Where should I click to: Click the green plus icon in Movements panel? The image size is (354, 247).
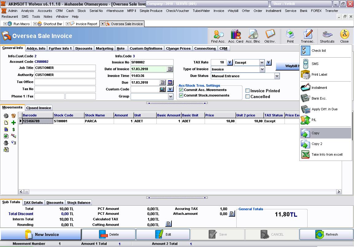[x=14, y=123]
